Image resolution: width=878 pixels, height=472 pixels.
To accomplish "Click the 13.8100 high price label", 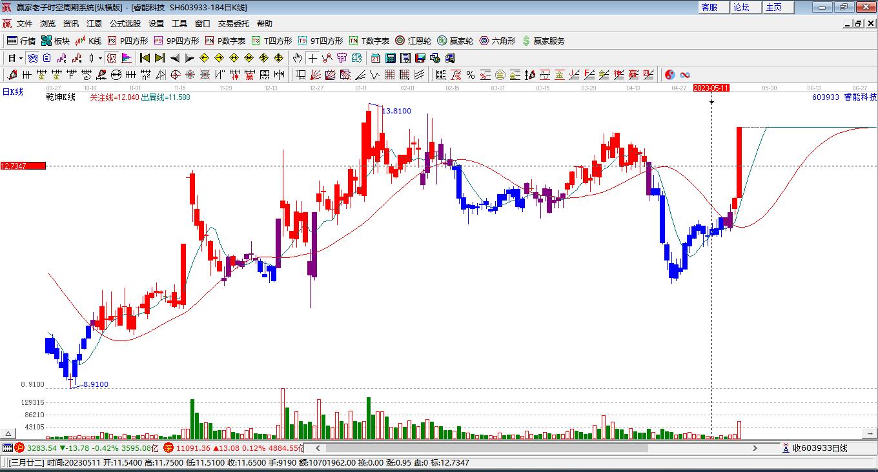I will pos(396,111).
